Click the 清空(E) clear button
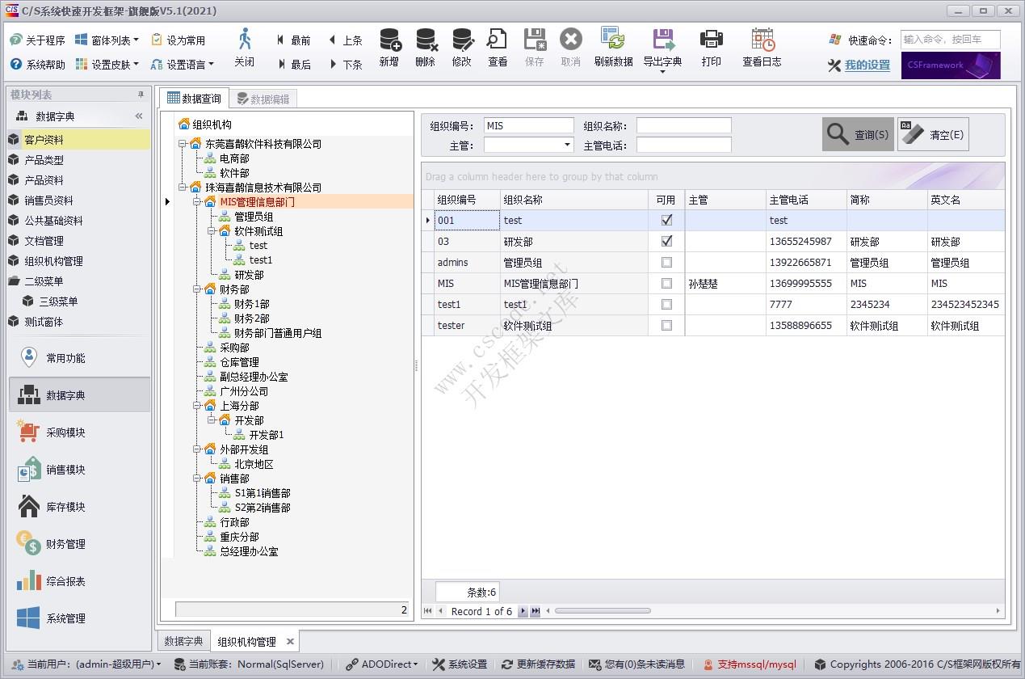Viewport: 1025px width, 679px height. [933, 133]
